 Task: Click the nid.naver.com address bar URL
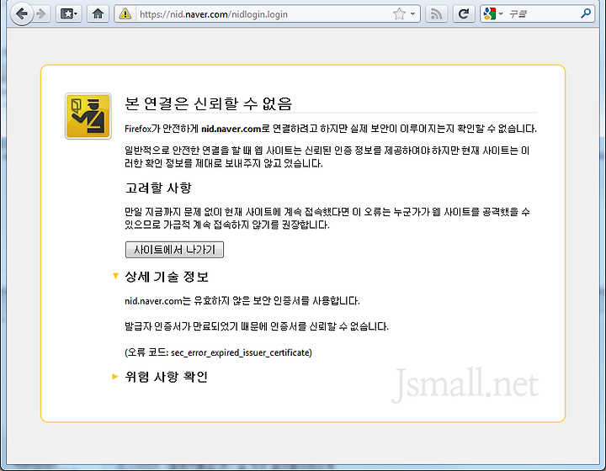(x=214, y=14)
